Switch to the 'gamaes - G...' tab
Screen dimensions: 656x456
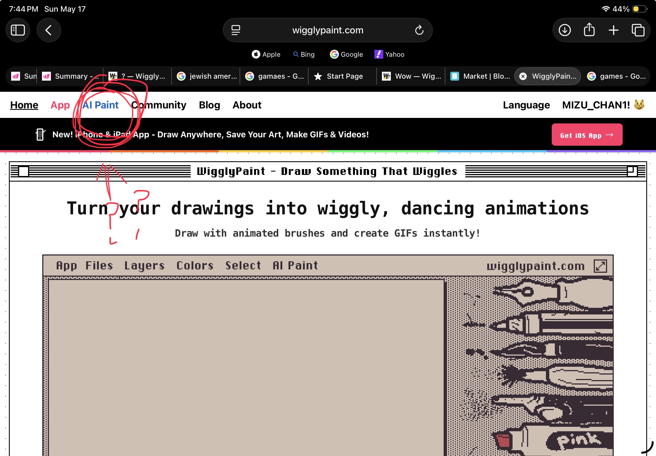274,76
